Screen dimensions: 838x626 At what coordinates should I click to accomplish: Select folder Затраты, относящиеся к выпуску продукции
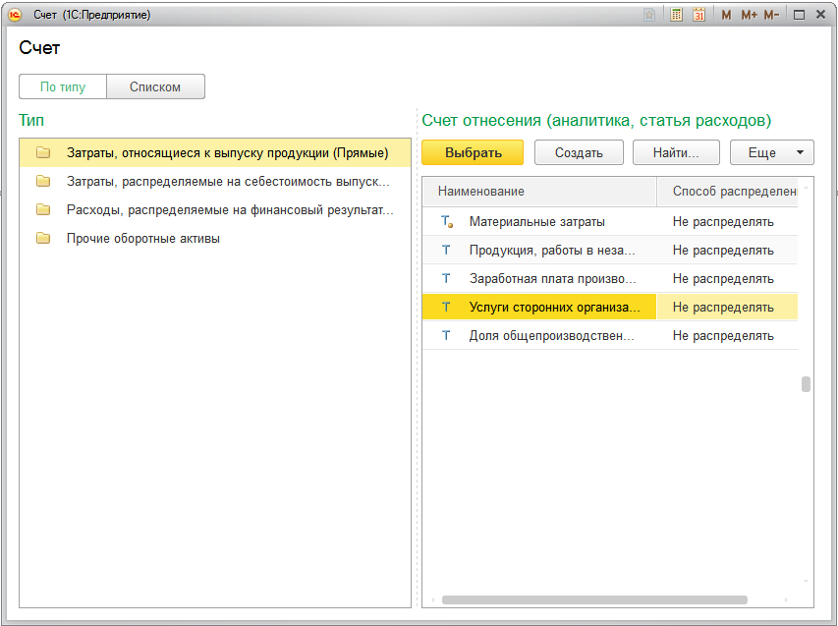click(x=227, y=153)
